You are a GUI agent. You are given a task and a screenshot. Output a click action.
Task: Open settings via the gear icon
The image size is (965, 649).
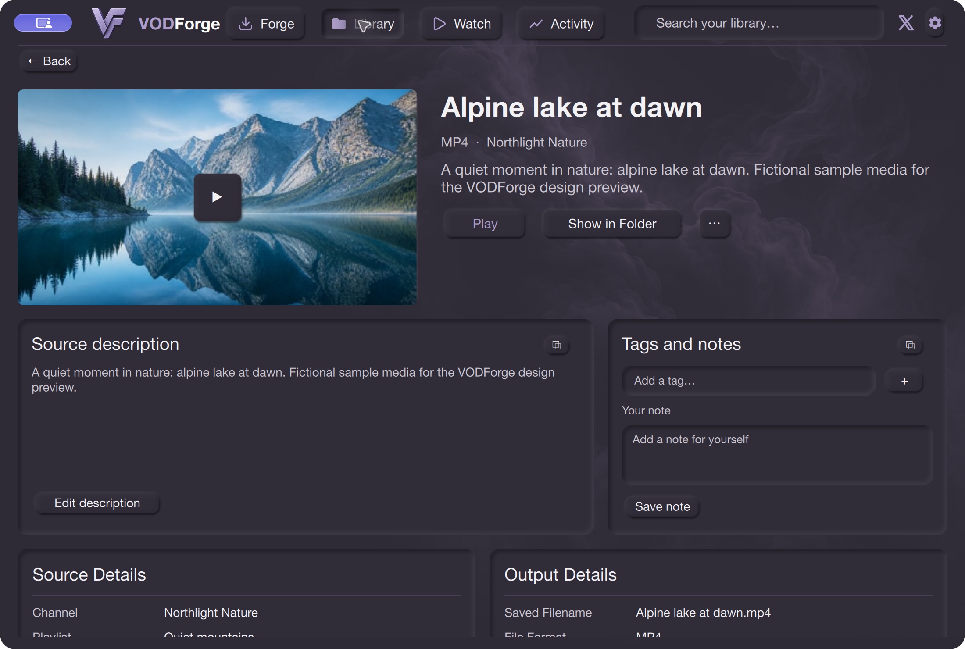tap(935, 23)
